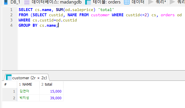Sort results by the NAME column header

28,84
